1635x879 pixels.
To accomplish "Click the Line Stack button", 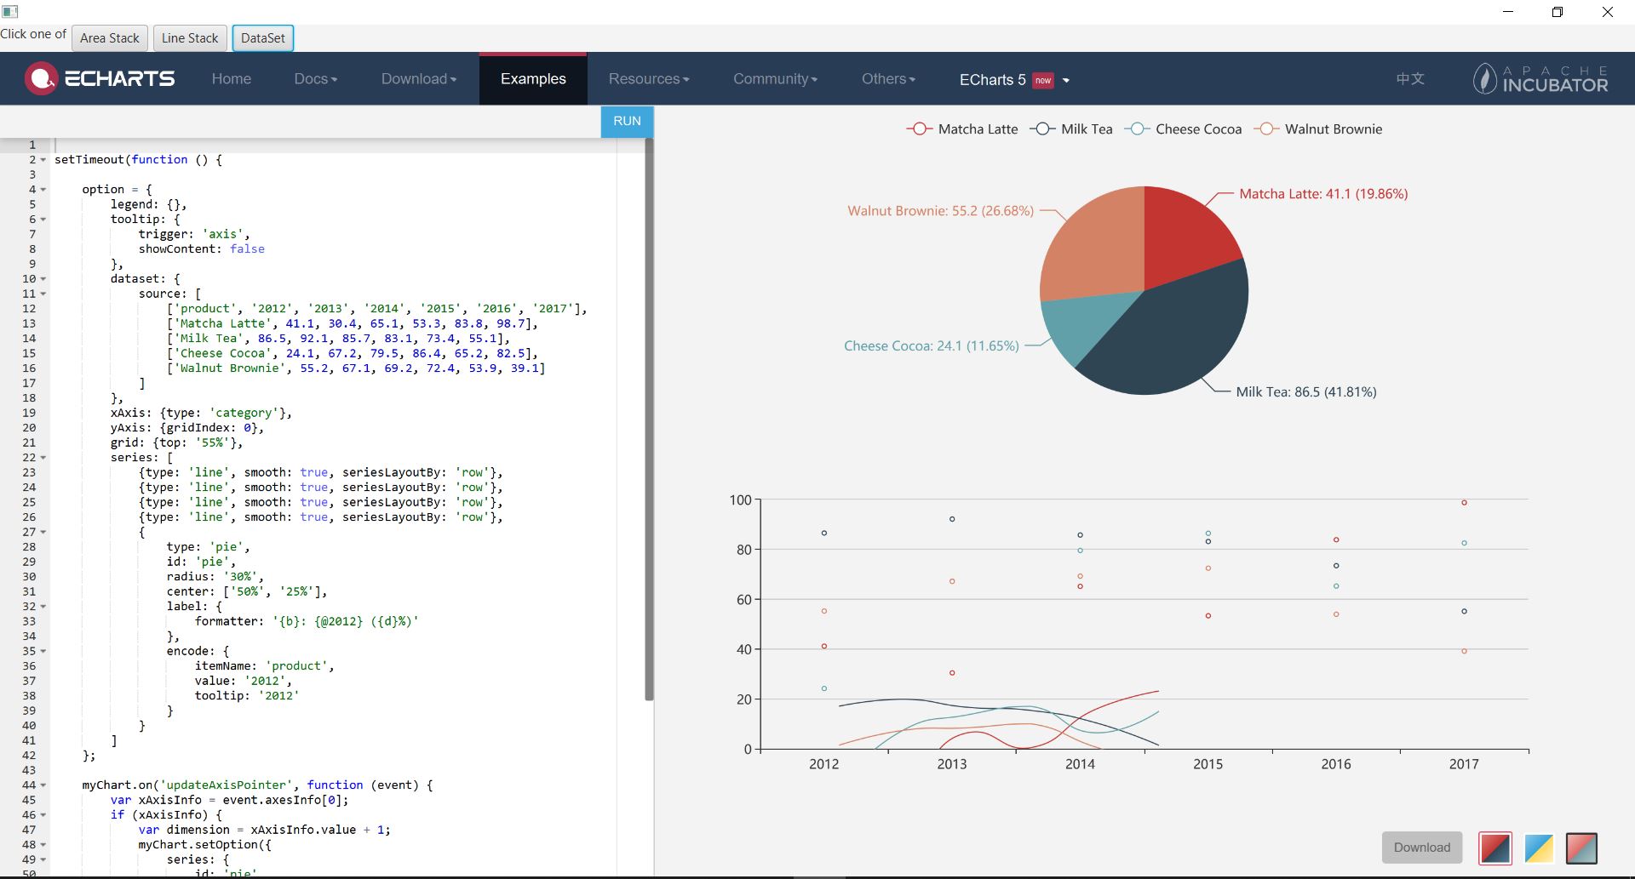I will (190, 38).
